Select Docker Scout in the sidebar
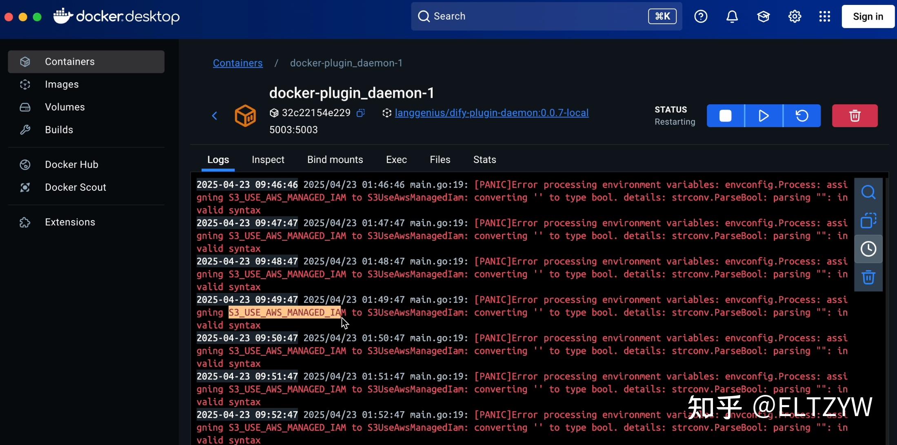This screenshot has width=897, height=445. tap(75, 187)
